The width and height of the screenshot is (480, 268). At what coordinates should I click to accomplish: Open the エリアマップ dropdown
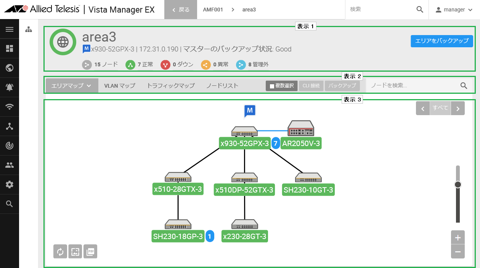(x=72, y=86)
